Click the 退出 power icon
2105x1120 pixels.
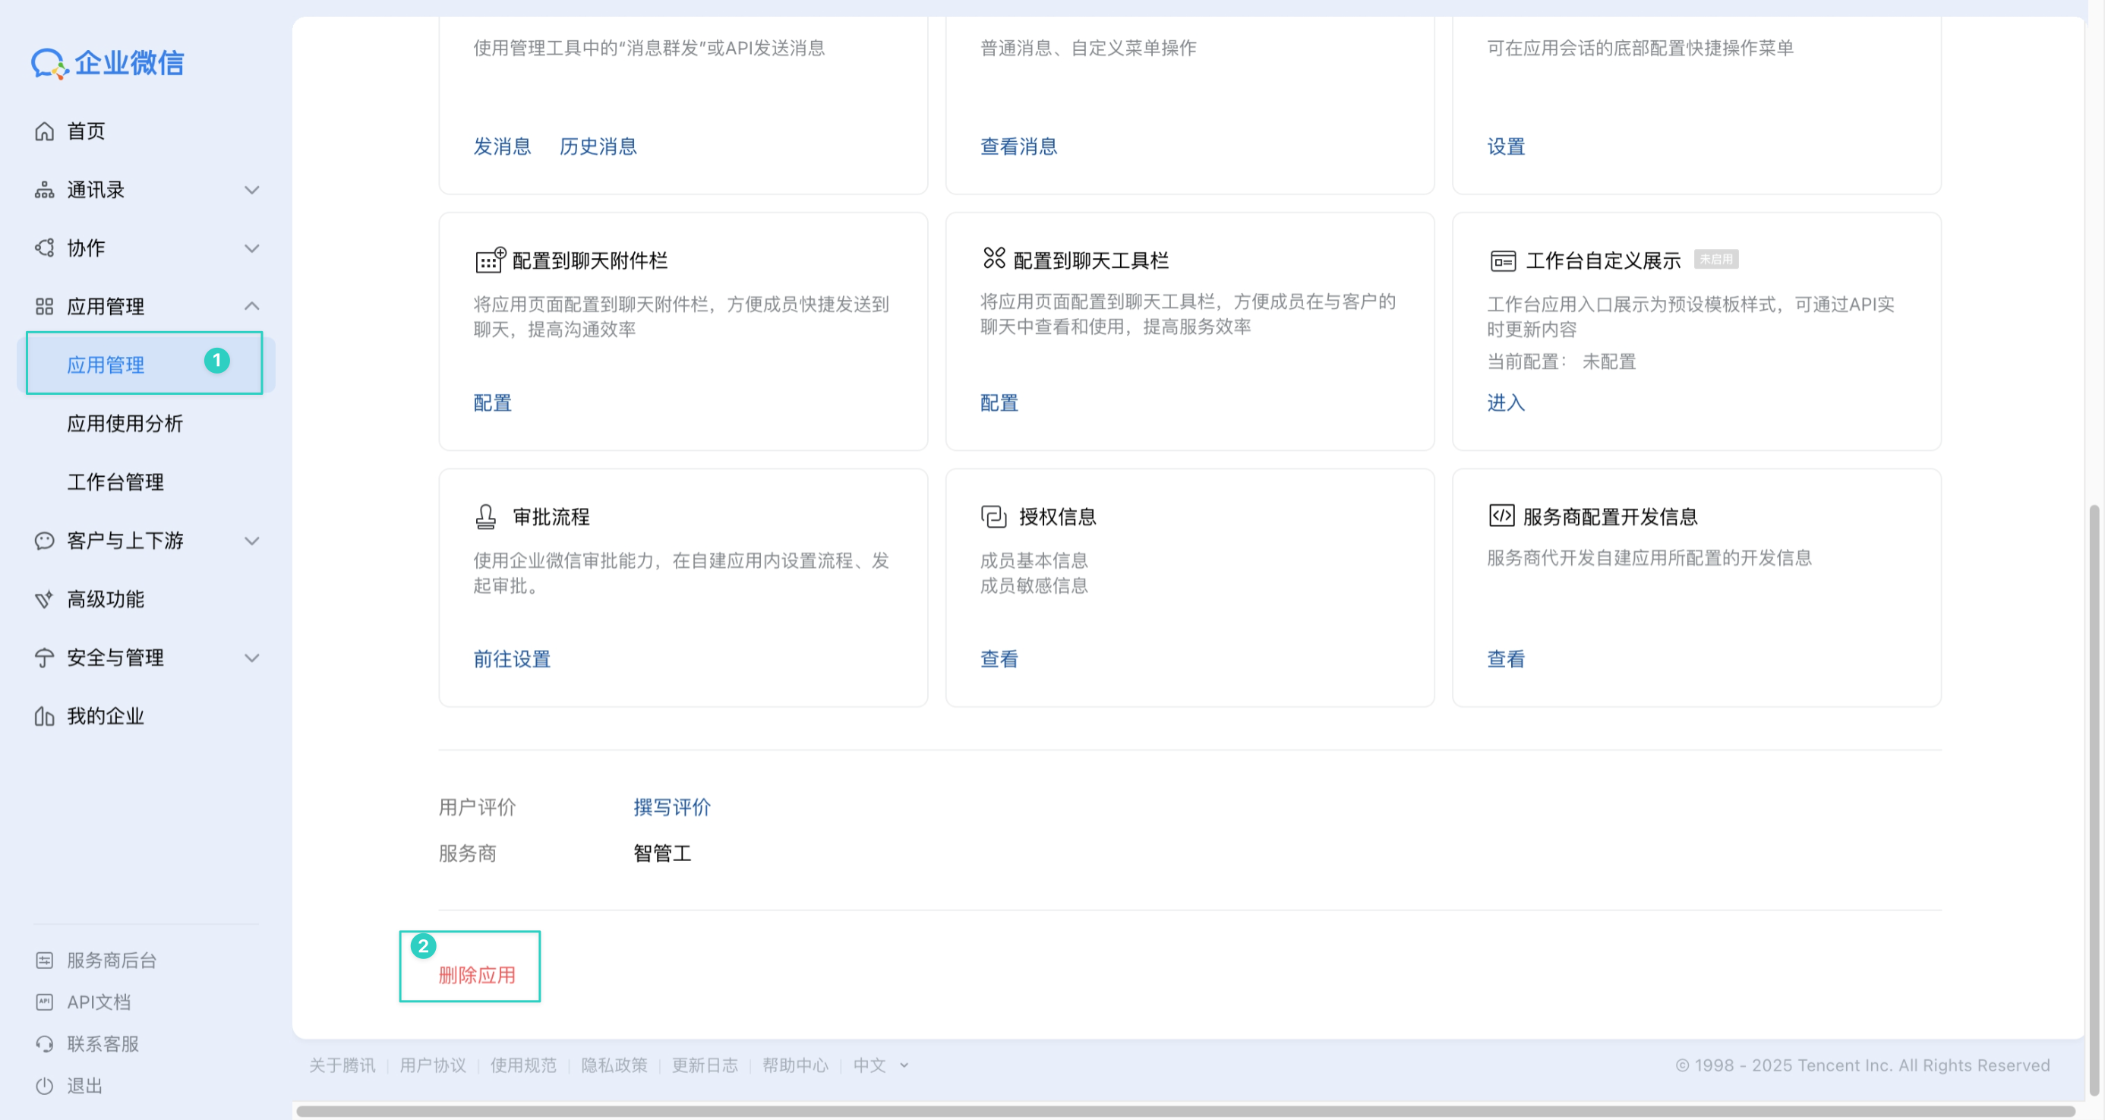[44, 1086]
